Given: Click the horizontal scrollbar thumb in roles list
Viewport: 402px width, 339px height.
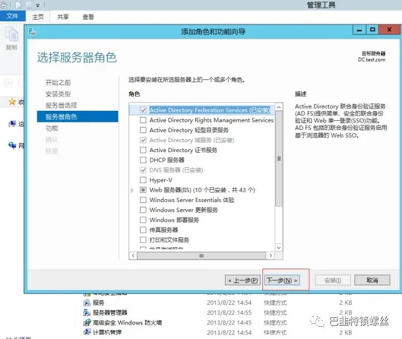Looking at the screenshot, I should (x=201, y=256).
